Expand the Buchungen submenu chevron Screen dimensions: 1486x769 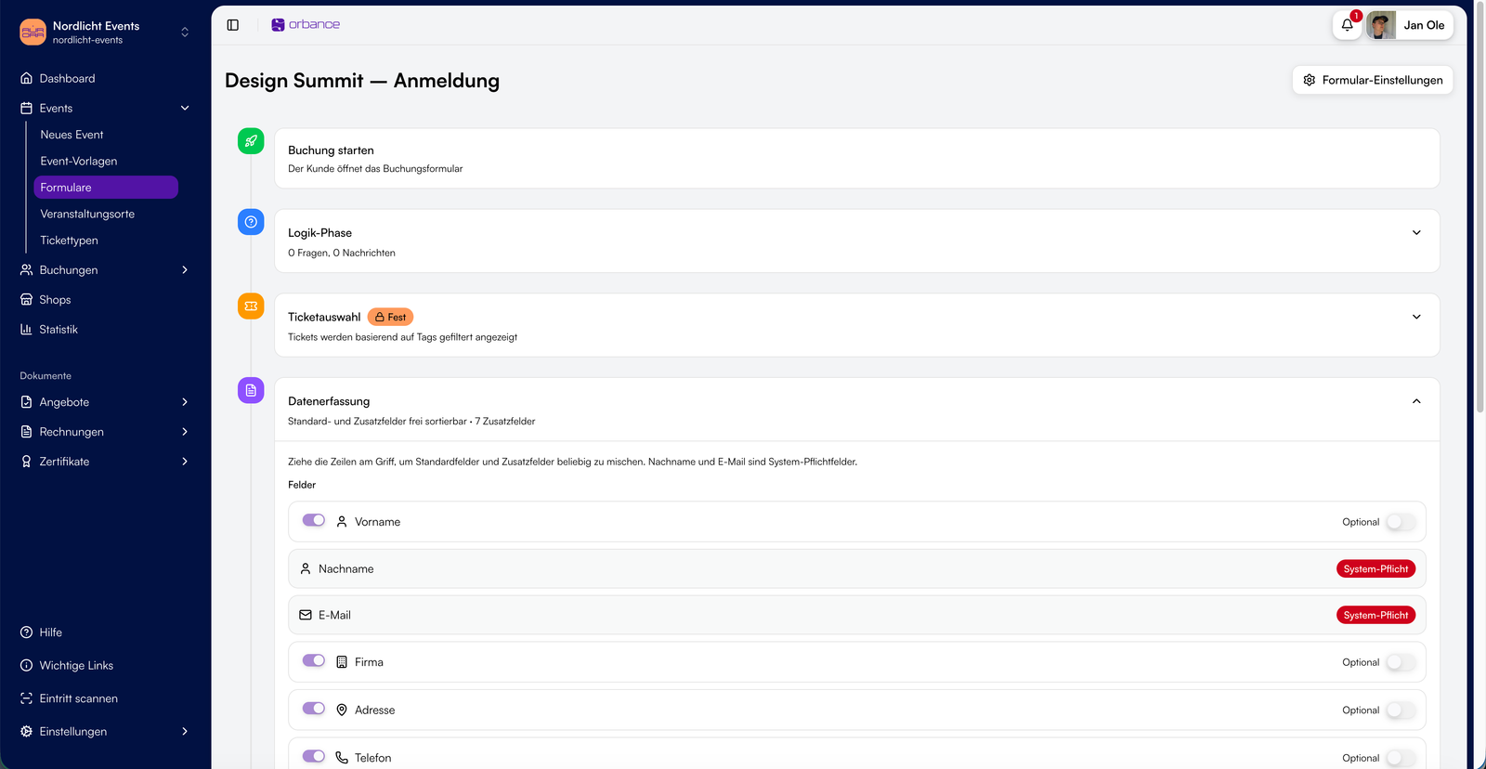[x=185, y=270]
